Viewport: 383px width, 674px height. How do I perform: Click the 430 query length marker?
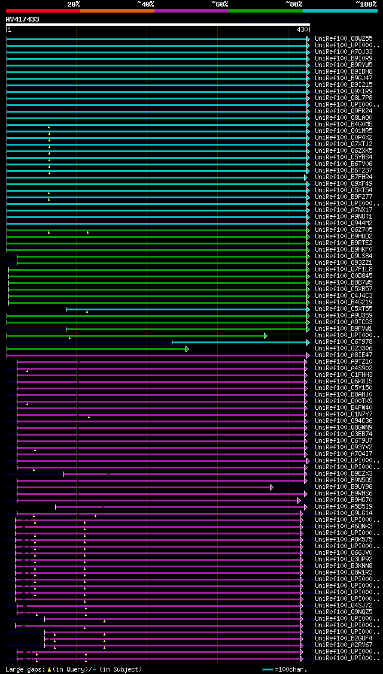pyautogui.click(x=302, y=30)
